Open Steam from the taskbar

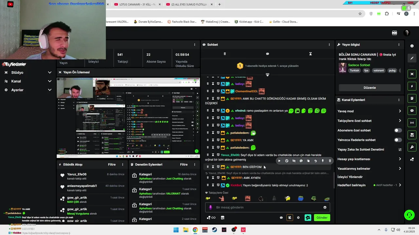(214, 230)
